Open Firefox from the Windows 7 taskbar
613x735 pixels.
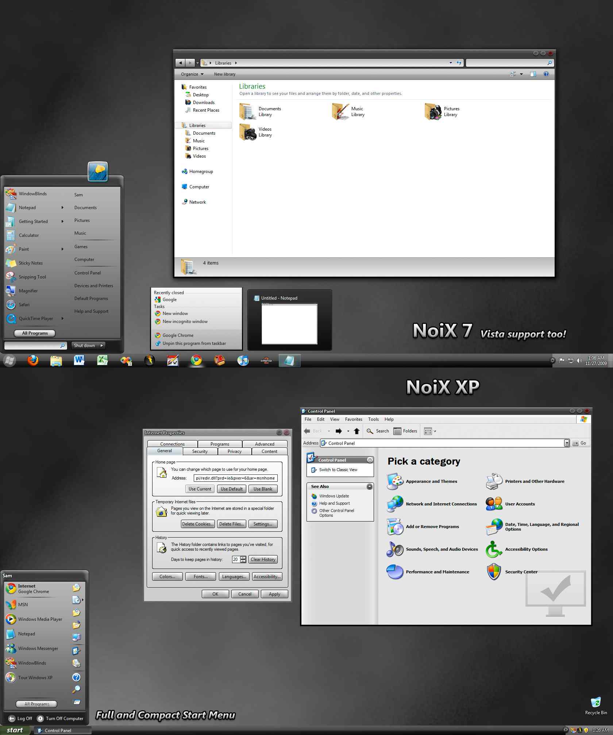[33, 361]
